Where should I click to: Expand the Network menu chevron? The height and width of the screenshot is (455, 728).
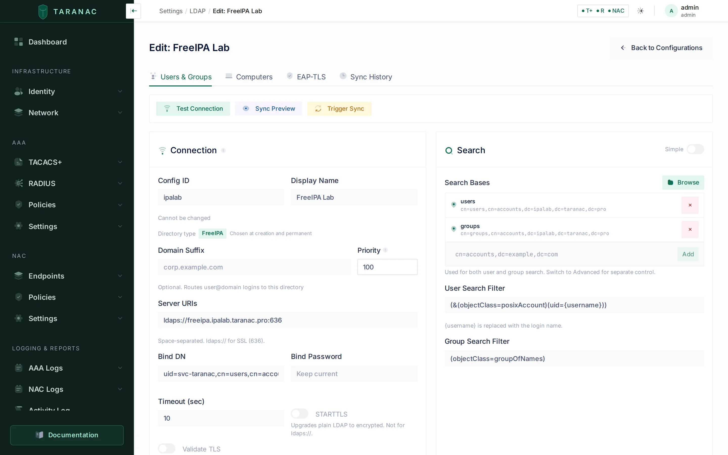(120, 112)
